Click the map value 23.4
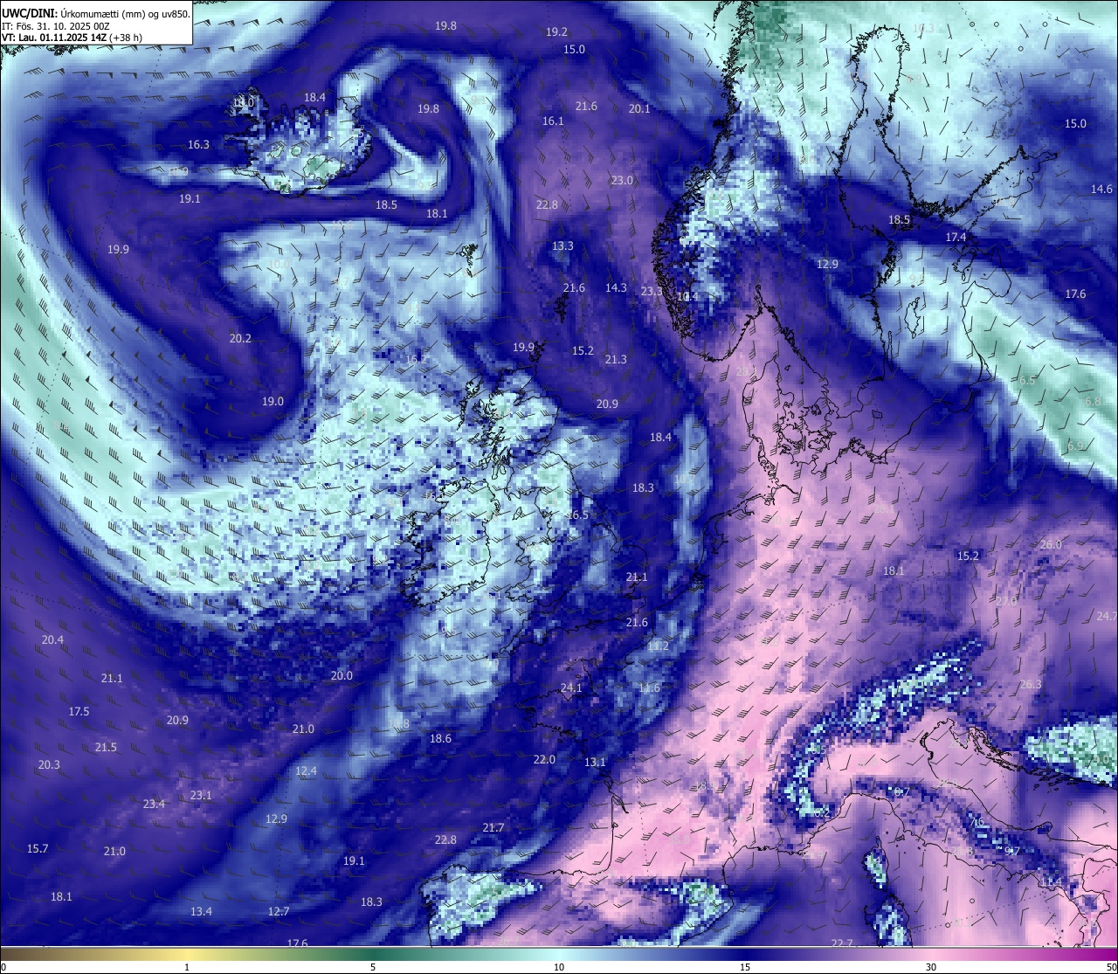Viewport: 1118px width, 974px height. click(154, 804)
